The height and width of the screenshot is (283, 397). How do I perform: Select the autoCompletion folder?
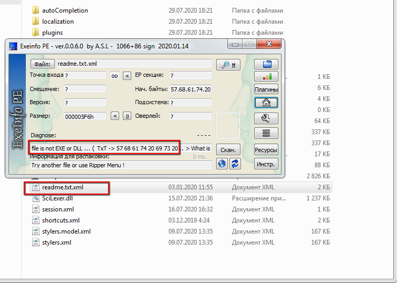[65, 11]
